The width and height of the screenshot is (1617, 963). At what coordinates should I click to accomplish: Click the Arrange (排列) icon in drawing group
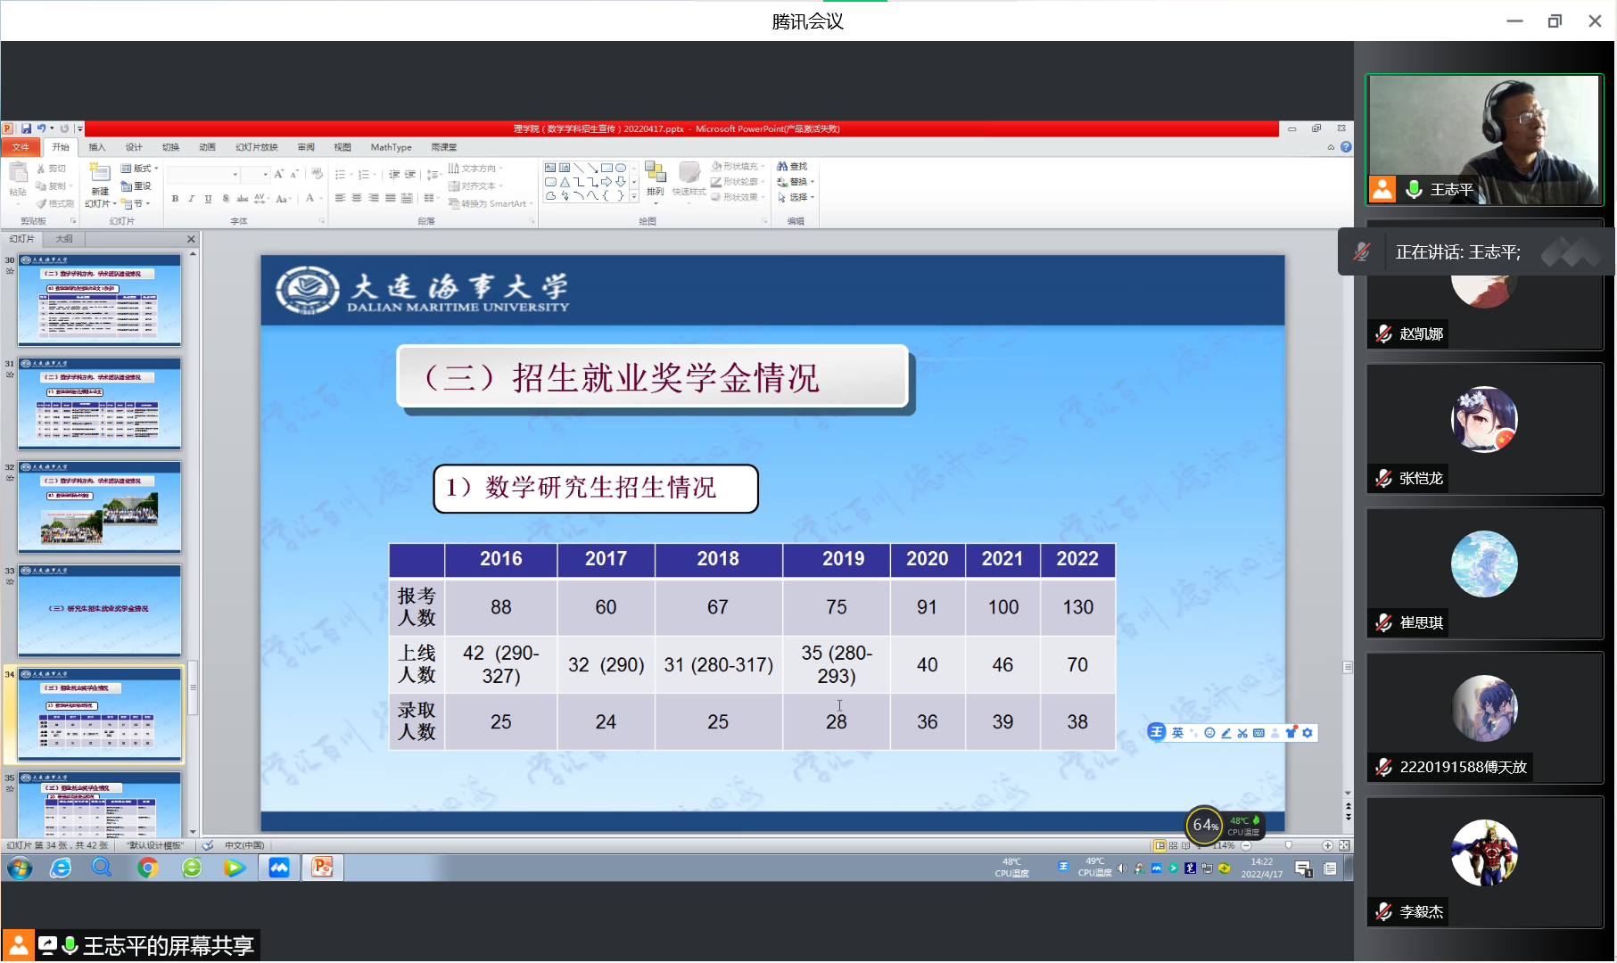point(656,177)
